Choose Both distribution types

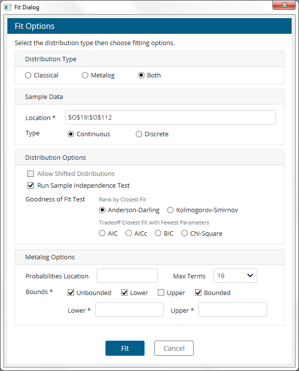point(142,75)
